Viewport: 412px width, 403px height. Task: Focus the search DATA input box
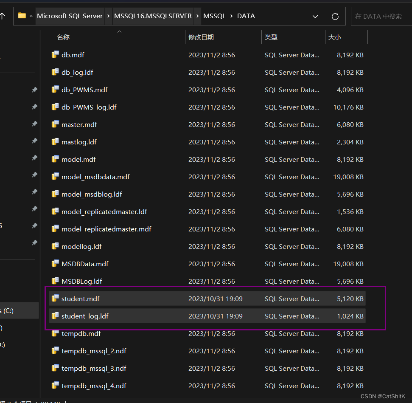381,16
